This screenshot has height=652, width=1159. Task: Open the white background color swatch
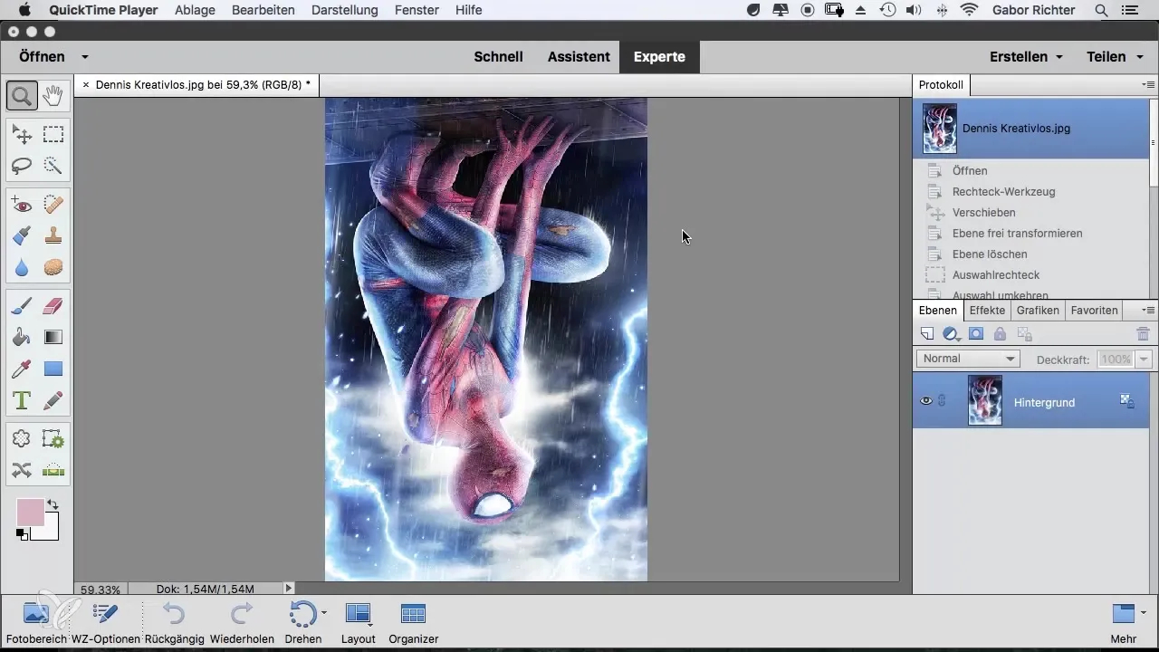click(50, 531)
